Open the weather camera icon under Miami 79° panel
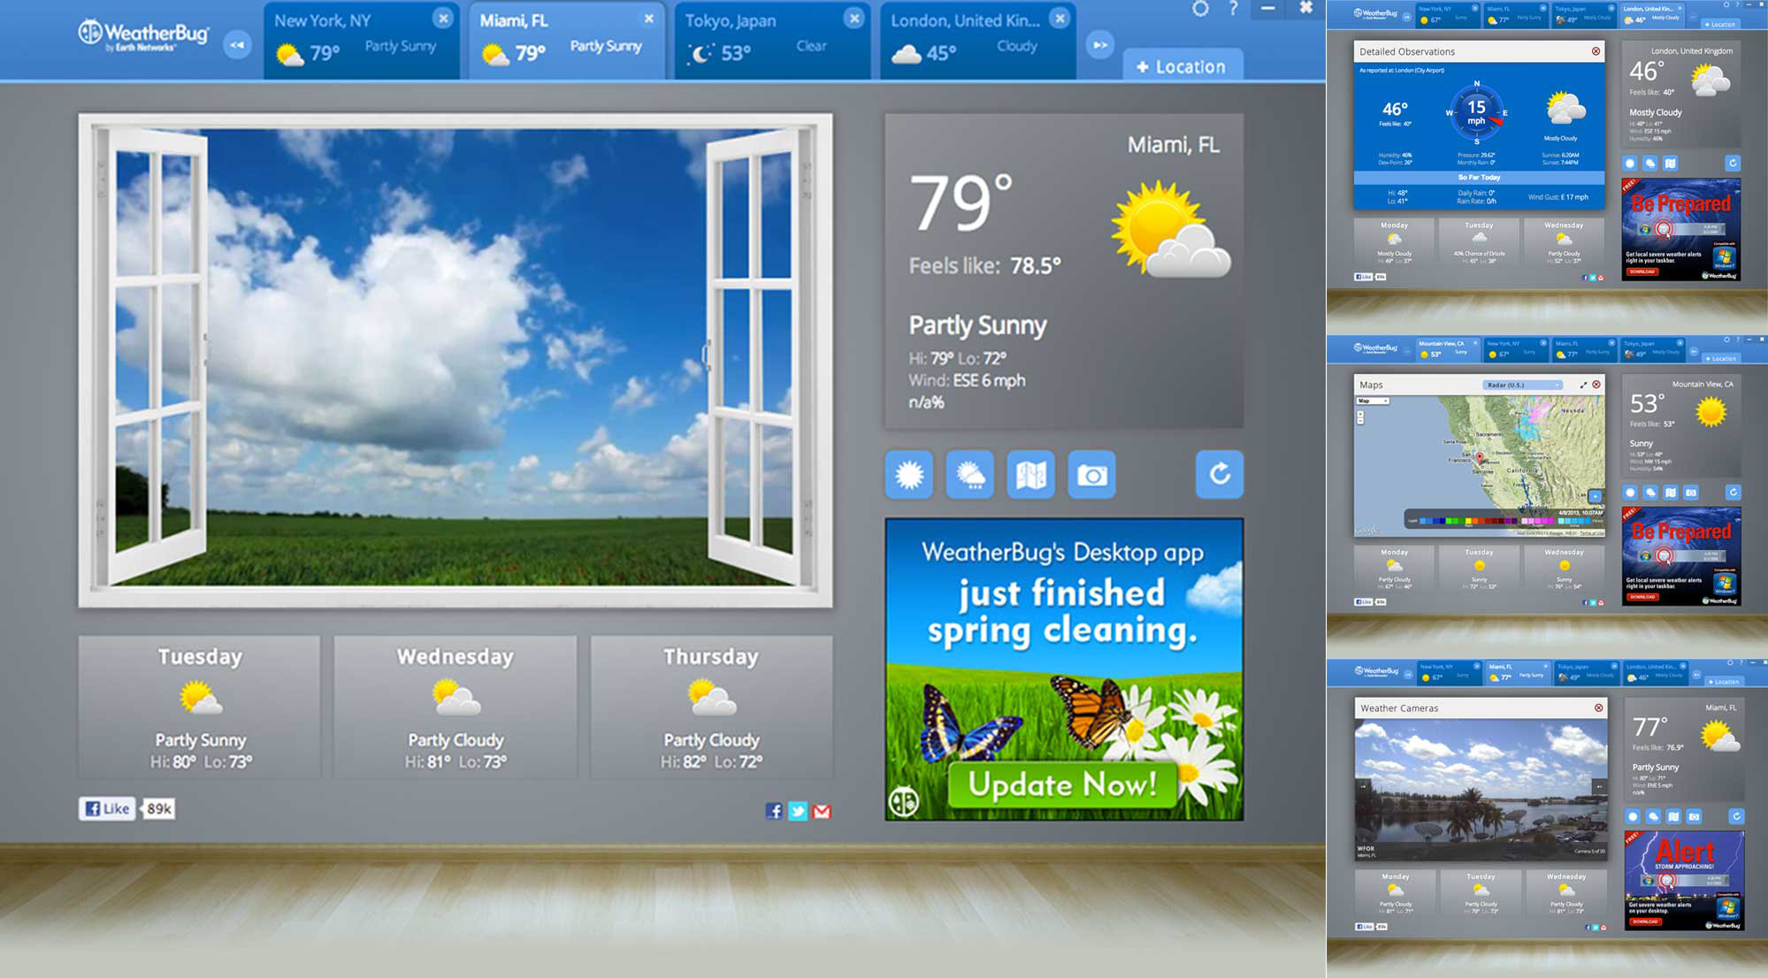Screen dimensions: 1768x978 point(1092,475)
